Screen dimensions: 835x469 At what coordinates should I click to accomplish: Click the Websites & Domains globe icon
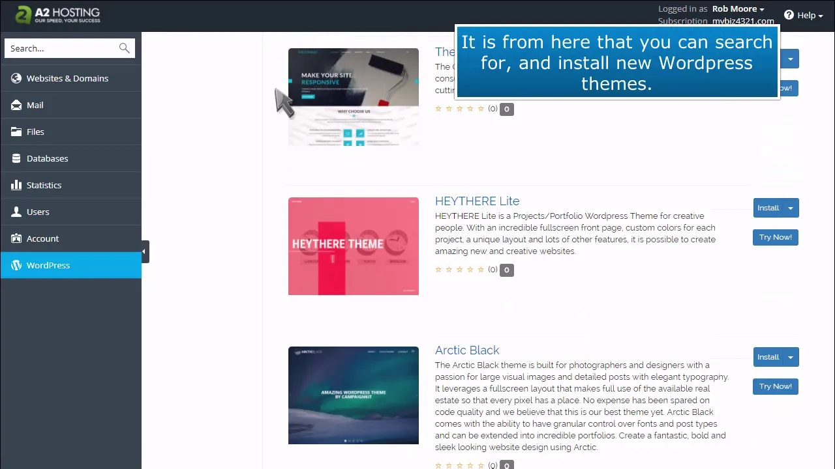tap(16, 78)
